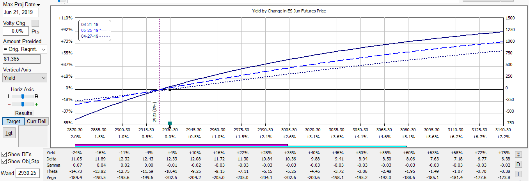This screenshot has width=529, height=181.
Task: Toggle the Show BEs checkbox
Action: click(x=4, y=155)
